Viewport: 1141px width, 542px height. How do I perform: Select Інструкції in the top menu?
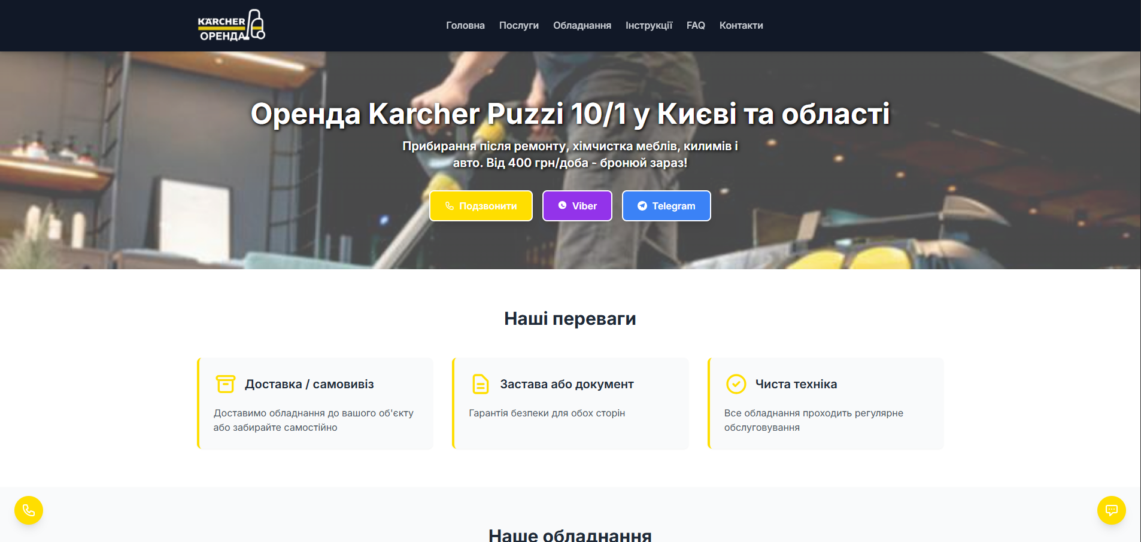point(649,26)
